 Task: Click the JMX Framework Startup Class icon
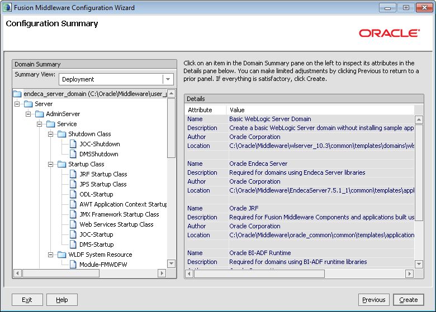(73, 214)
